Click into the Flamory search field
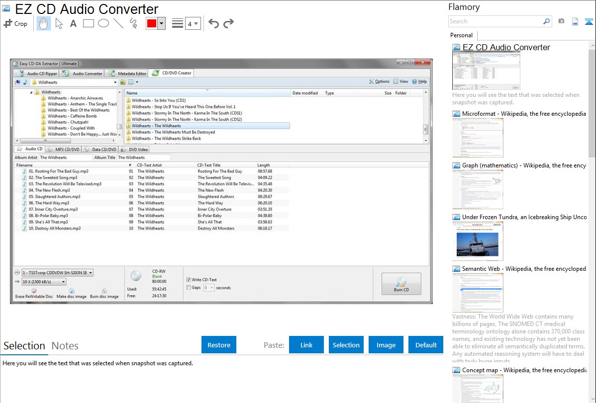This screenshot has width=596, height=403. pyautogui.click(x=495, y=21)
